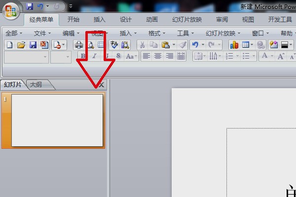Expand the paste options arrow
296x197 pixels.
click(x=174, y=45)
